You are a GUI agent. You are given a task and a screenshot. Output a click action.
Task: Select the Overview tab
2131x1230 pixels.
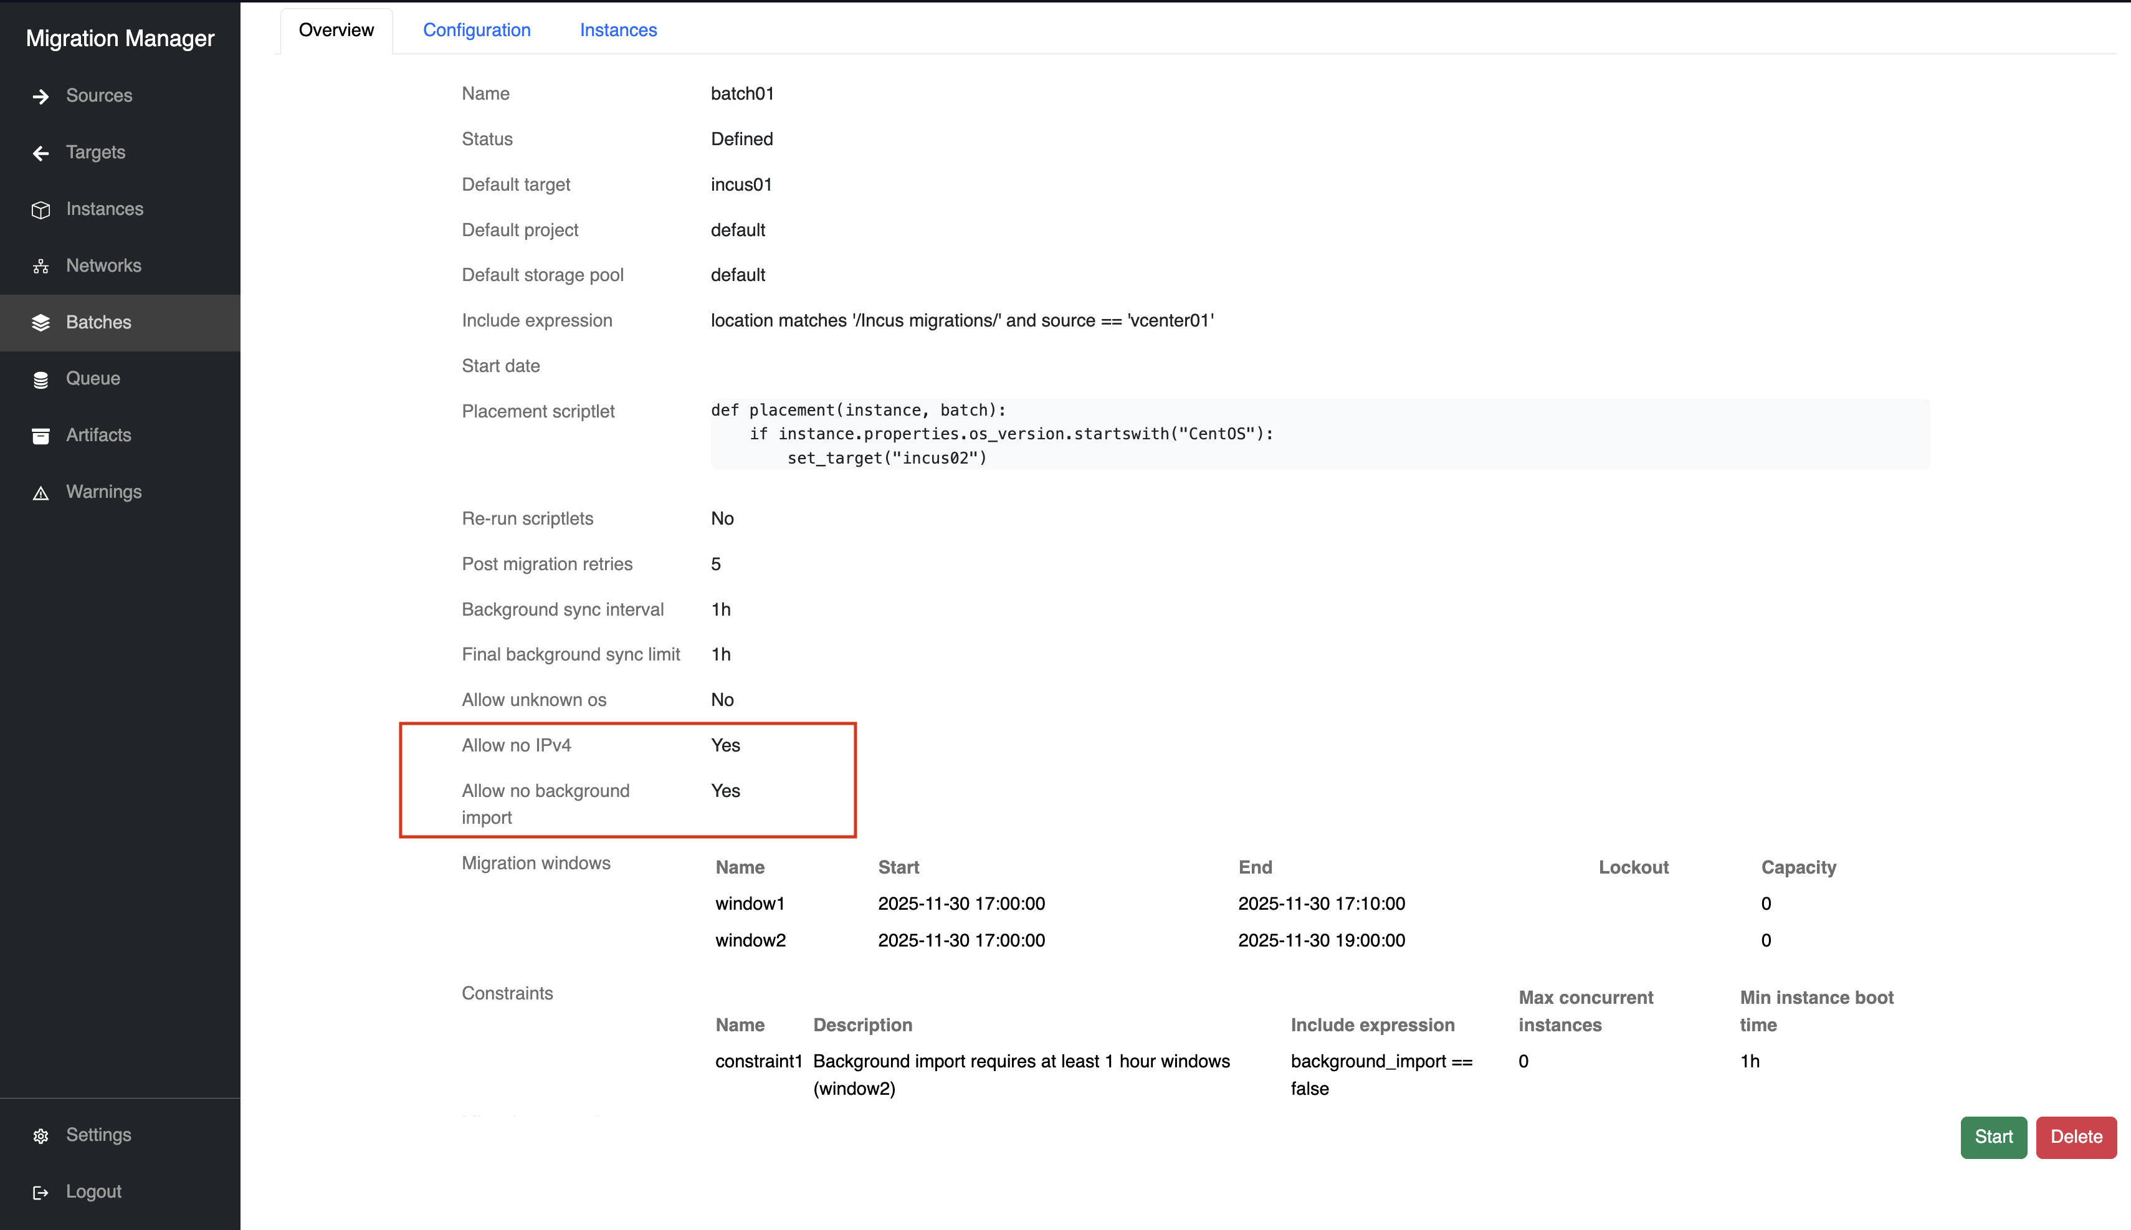point(336,31)
